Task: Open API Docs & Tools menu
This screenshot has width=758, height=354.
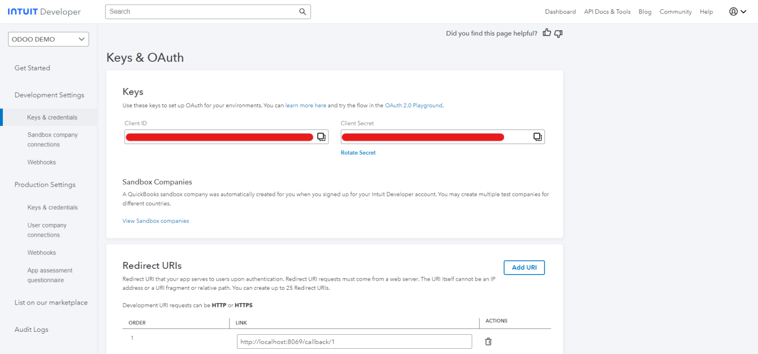Action: pyautogui.click(x=607, y=12)
